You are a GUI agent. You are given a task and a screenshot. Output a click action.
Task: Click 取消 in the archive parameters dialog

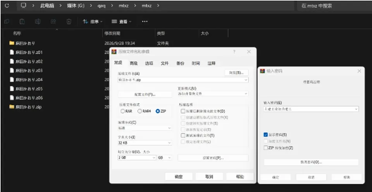pos(209,176)
